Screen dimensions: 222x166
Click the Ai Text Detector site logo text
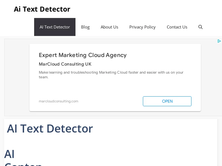click(42, 9)
